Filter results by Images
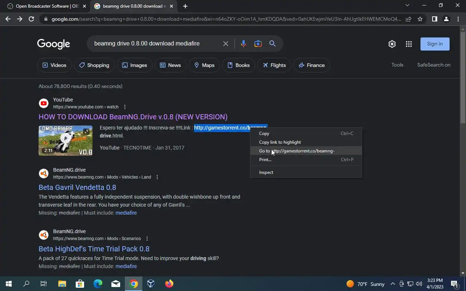Screen dimensions: 466x291 tap(134, 65)
